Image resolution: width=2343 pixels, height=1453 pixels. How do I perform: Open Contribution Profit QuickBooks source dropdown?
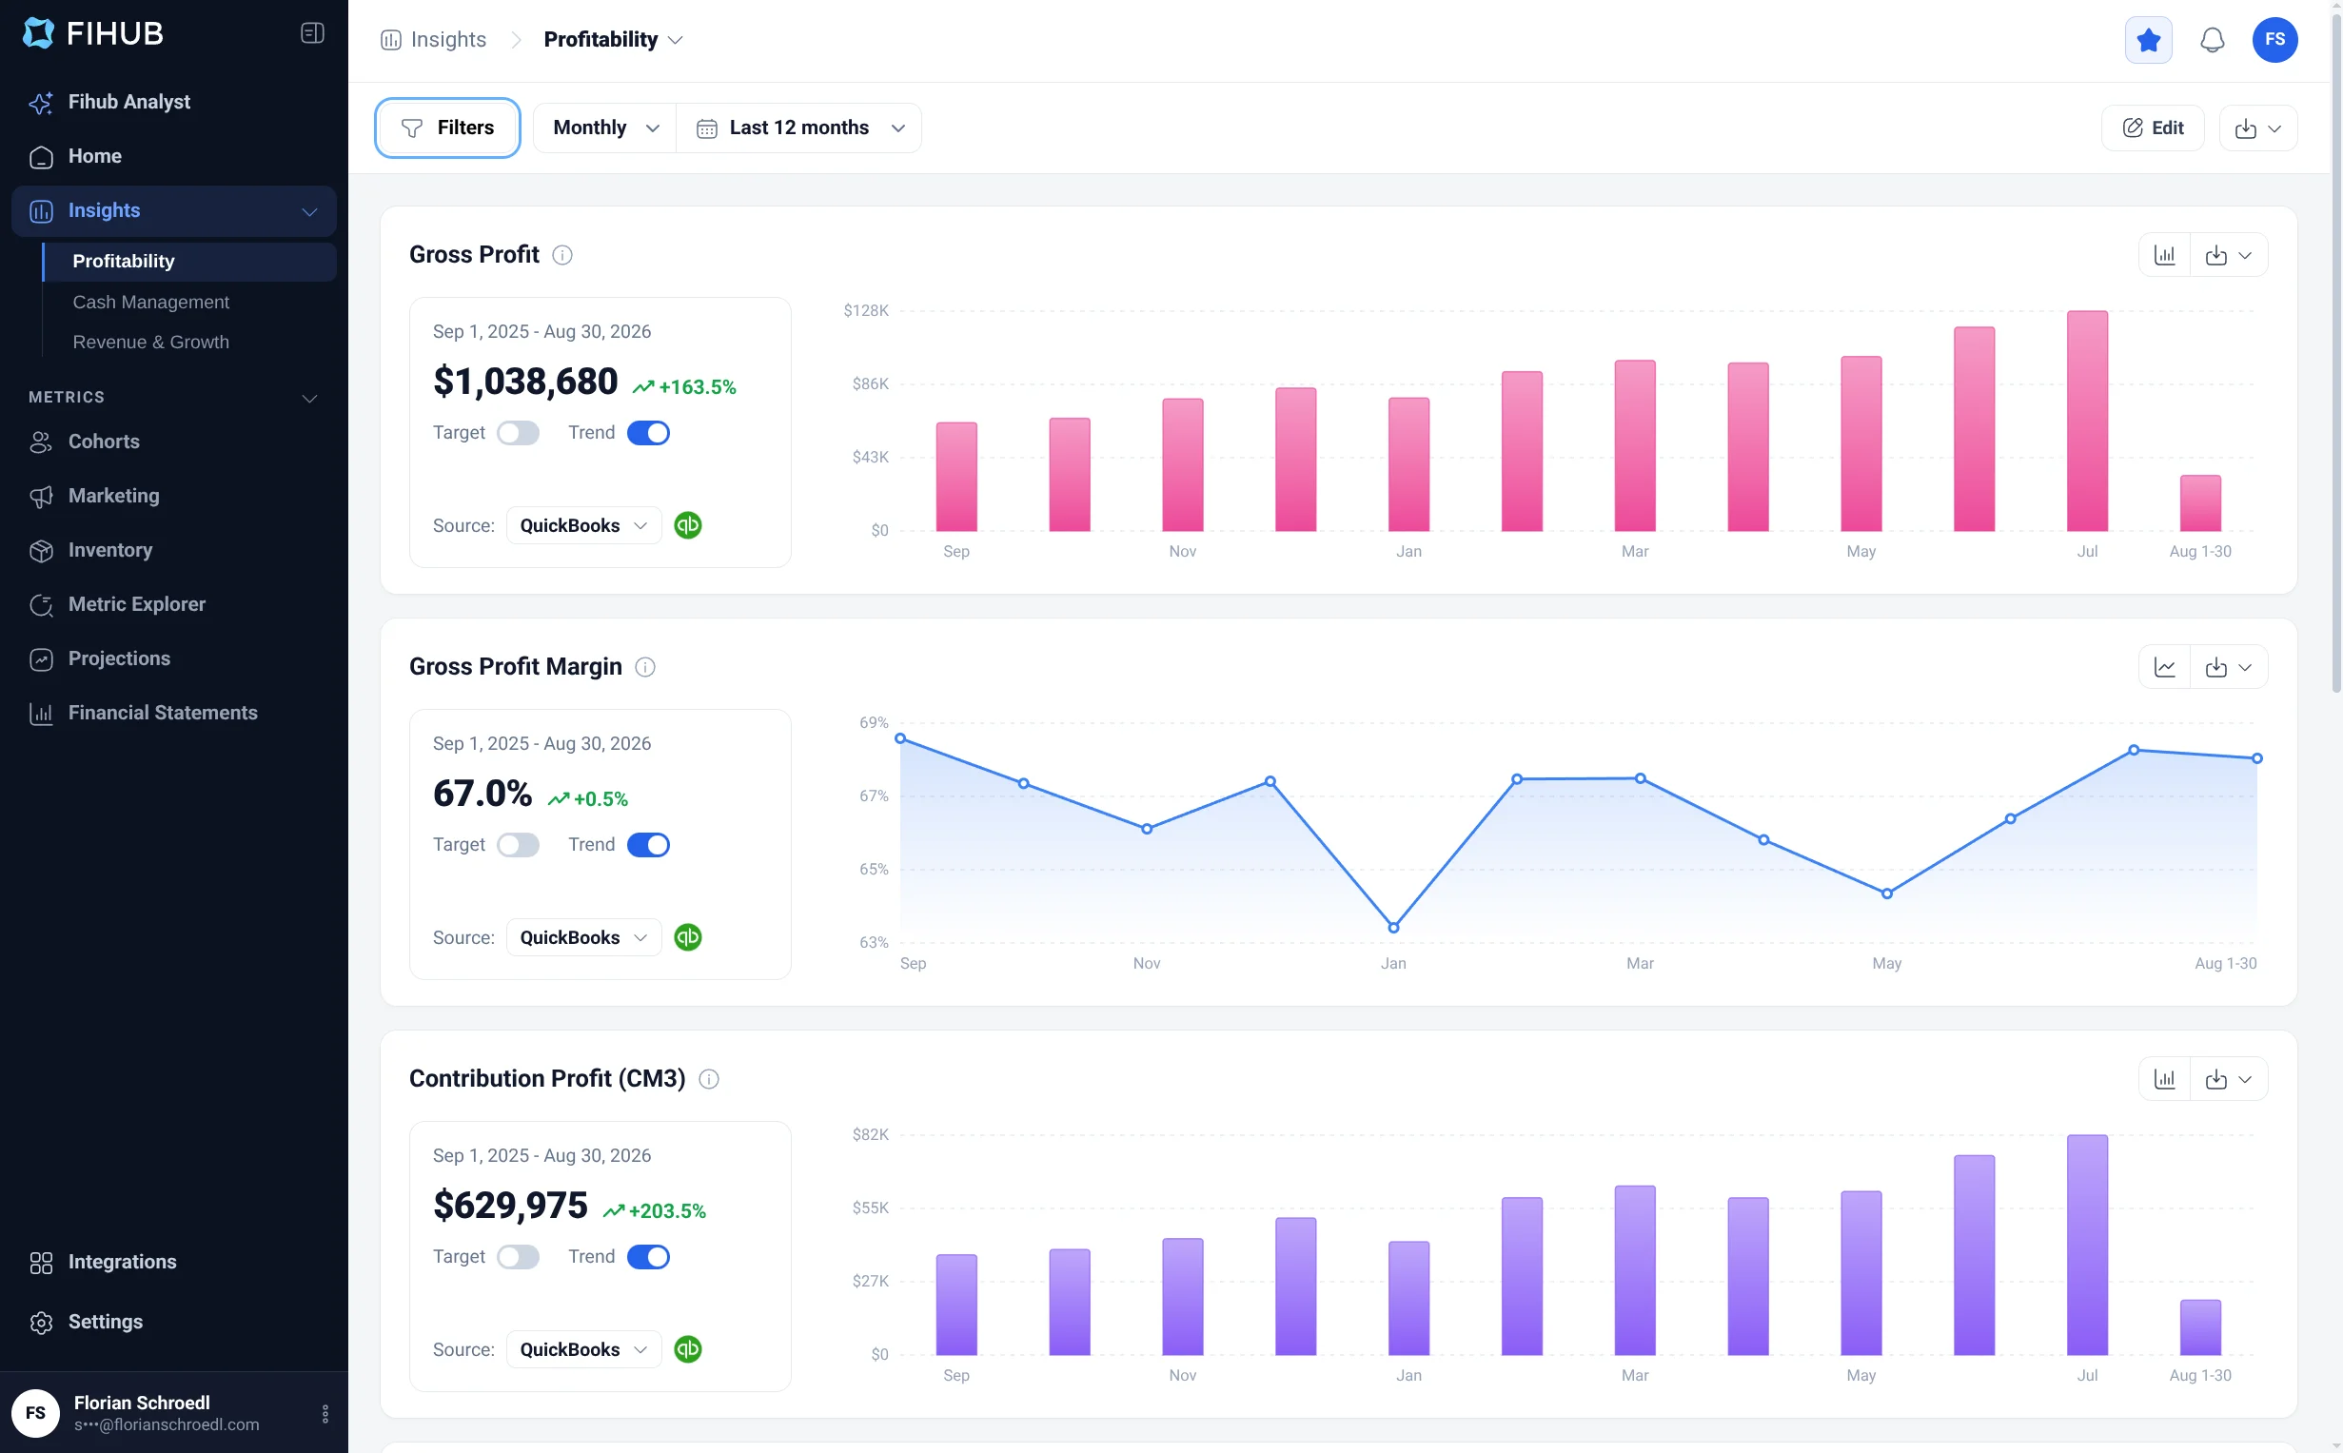pyautogui.click(x=583, y=1350)
